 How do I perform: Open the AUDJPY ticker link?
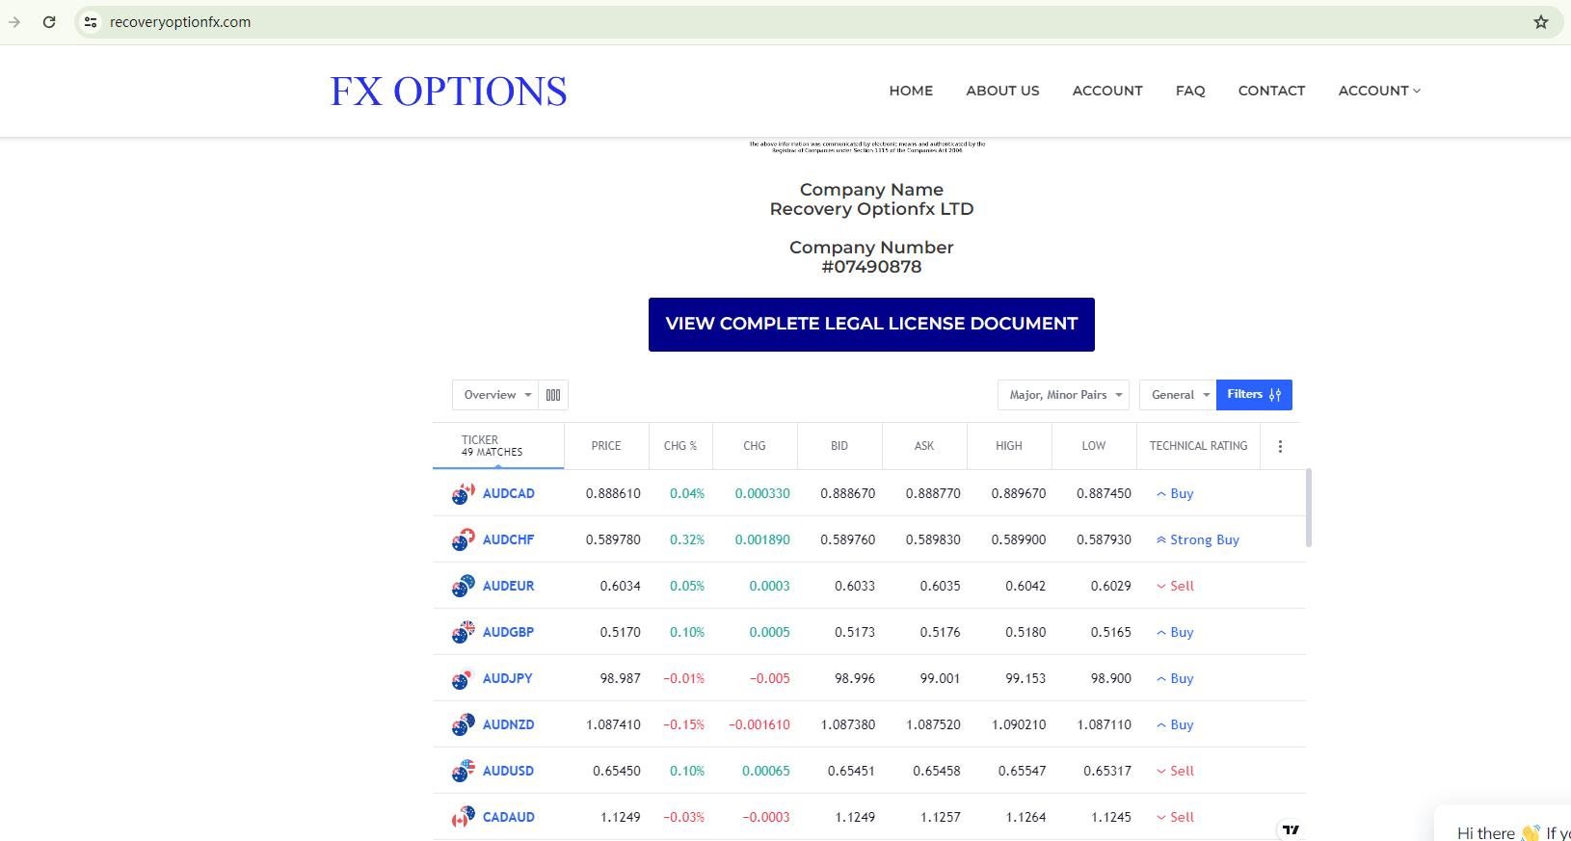coord(507,678)
